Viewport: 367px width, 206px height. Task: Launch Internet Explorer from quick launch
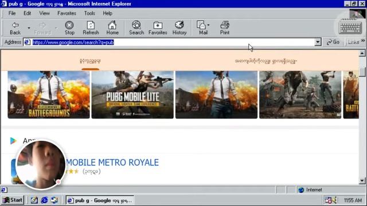point(44,200)
